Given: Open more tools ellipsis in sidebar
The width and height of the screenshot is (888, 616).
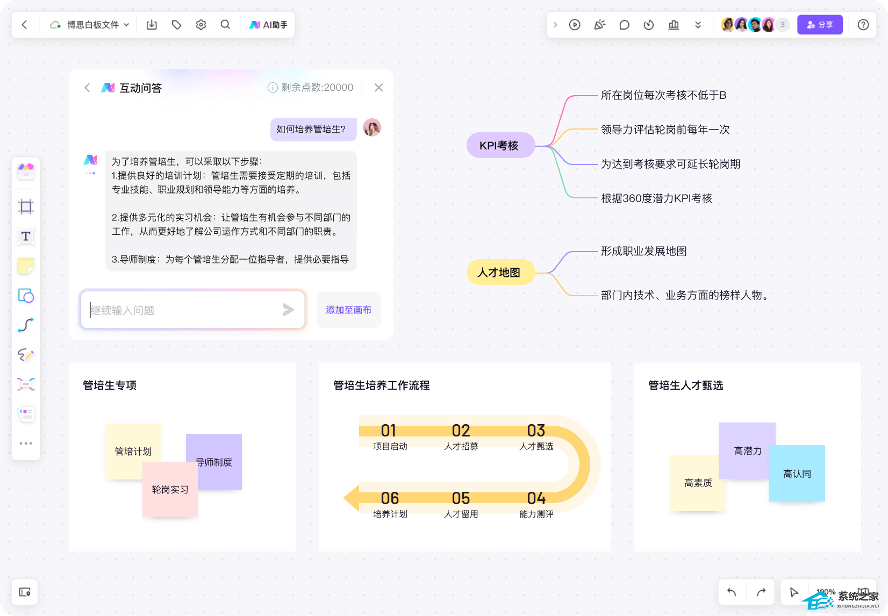Looking at the screenshot, I should (26, 443).
